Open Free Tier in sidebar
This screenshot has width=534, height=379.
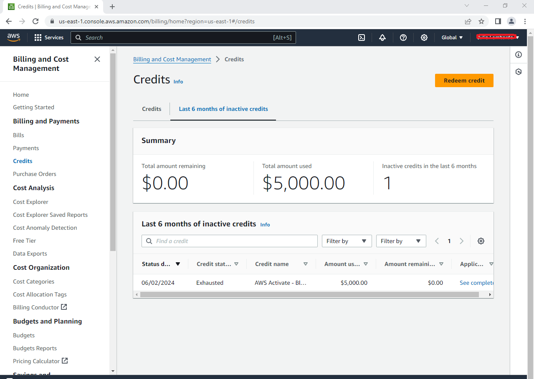[25, 241]
